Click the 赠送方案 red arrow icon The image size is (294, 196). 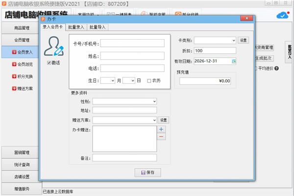pyautogui.click(x=14, y=88)
